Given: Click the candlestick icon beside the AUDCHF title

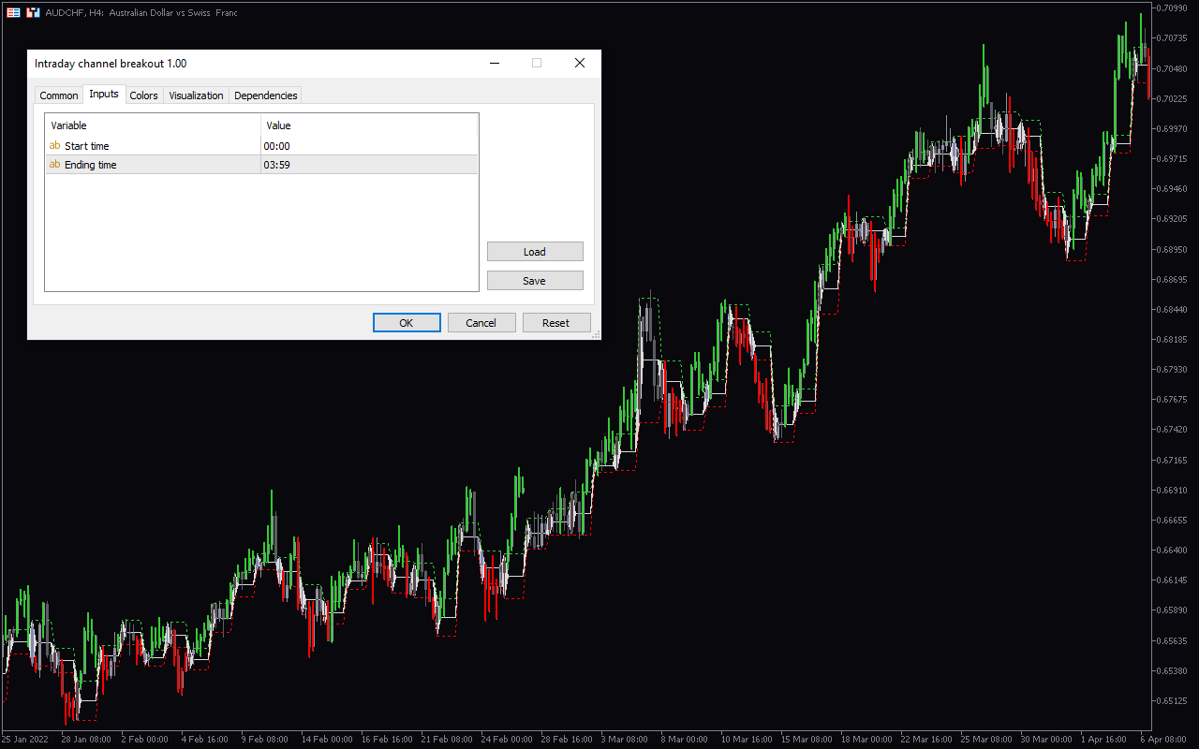Looking at the screenshot, I should click(x=33, y=12).
